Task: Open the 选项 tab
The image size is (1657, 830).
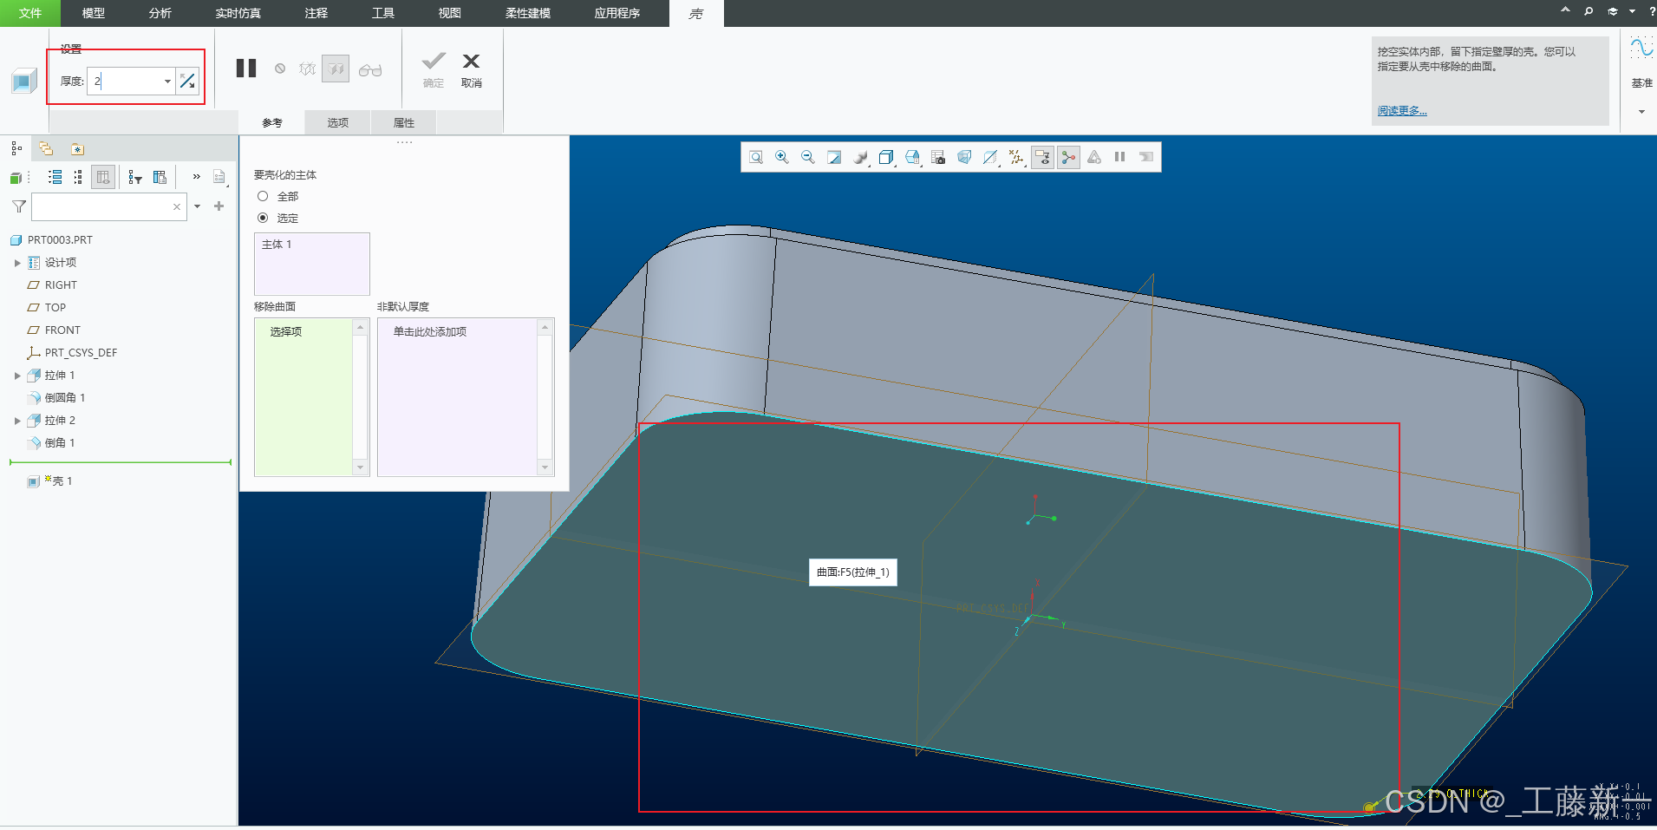Action: click(x=337, y=123)
